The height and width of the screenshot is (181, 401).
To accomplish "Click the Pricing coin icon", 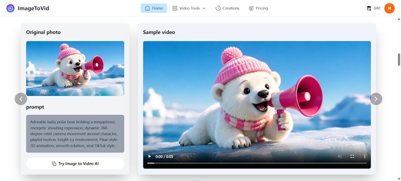I will (x=251, y=8).
